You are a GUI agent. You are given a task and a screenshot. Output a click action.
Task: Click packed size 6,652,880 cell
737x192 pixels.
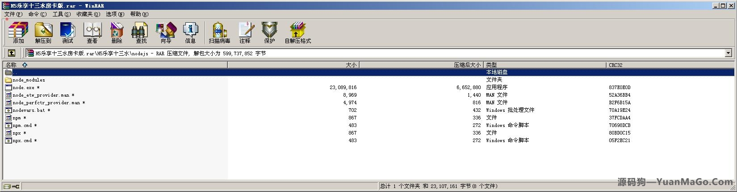[x=469, y=87]
